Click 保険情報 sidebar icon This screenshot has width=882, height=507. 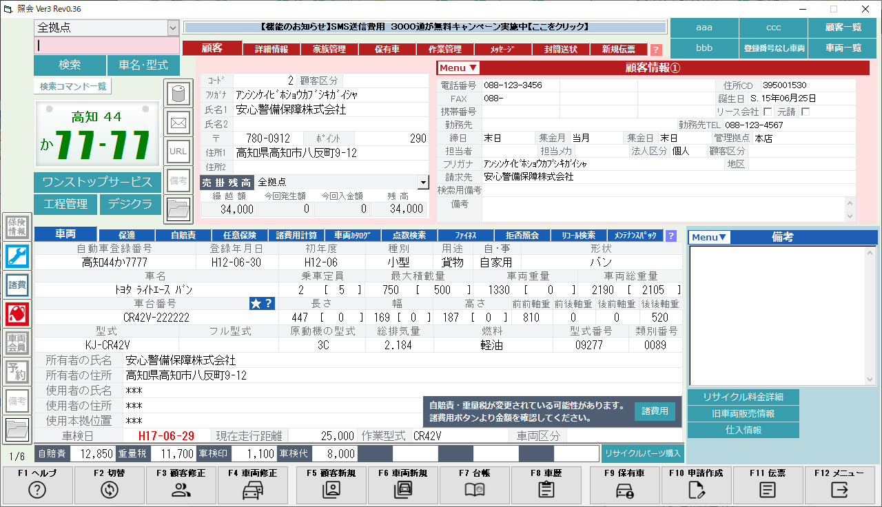pos(17,227)
